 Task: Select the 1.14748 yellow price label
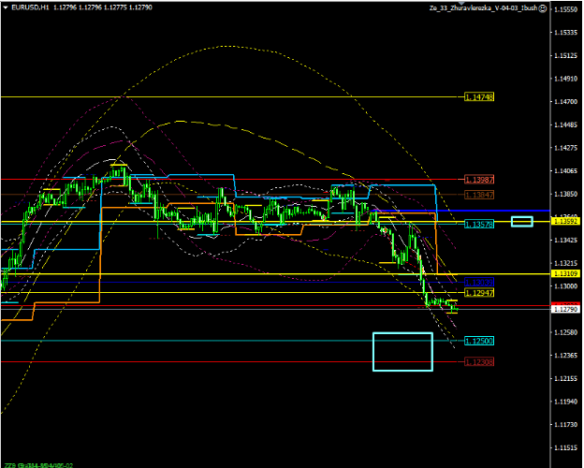tap(479, 97)
